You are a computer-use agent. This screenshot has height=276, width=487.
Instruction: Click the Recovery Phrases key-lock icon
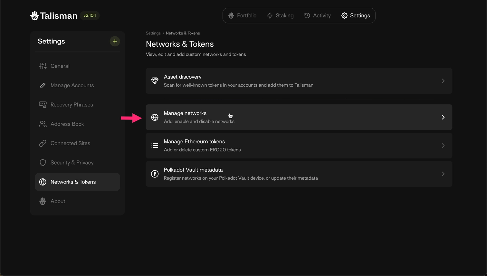(x=43, y=105)
